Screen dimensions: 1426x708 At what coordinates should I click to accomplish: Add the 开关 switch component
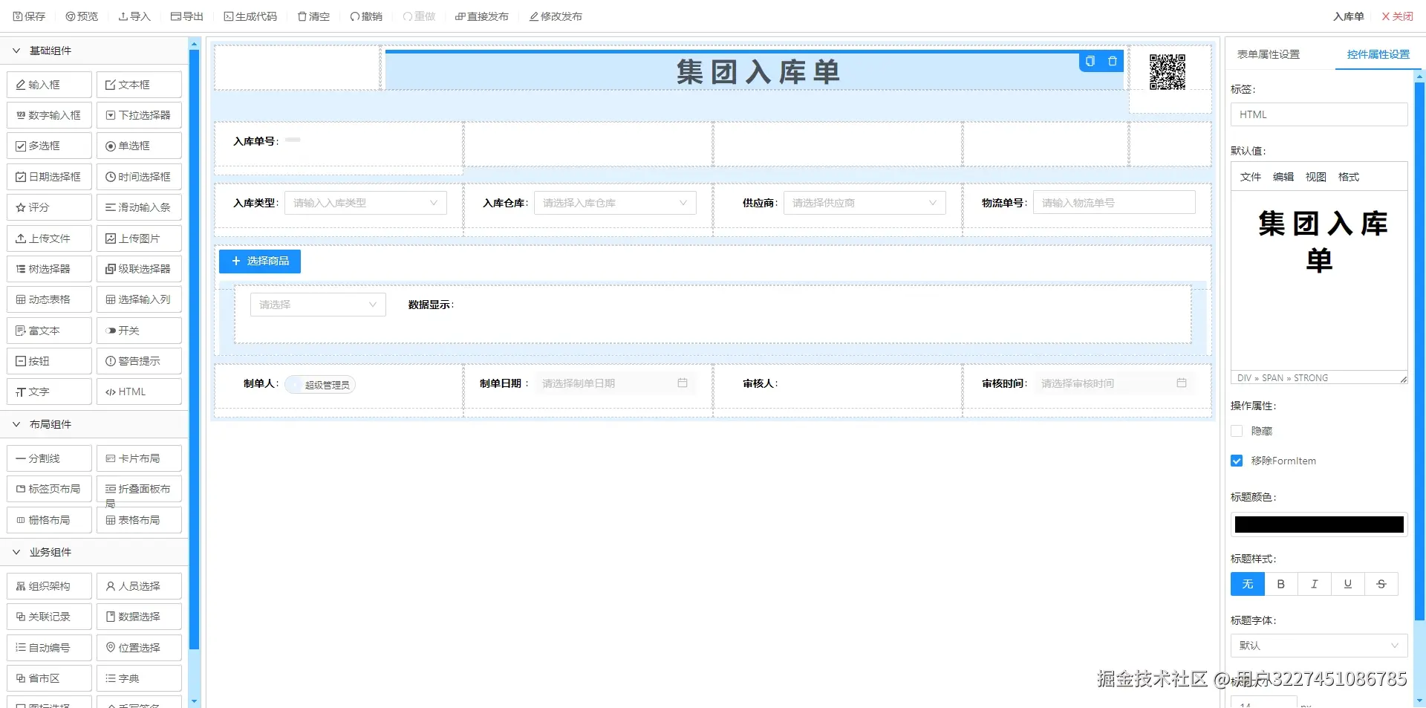(139, 331)
